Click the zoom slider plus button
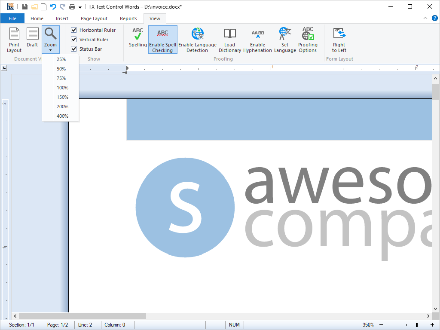The width and height of the screenshot is (440, 330). coord(431,325)
